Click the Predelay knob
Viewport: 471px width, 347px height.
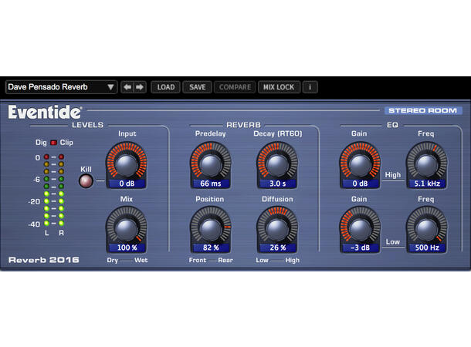click(x=211, y=165)
